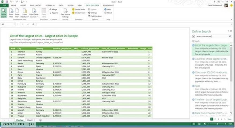The image size is (235, 128).
Task: Click the results list scroll-up arrow
Action: click(231, 45)
